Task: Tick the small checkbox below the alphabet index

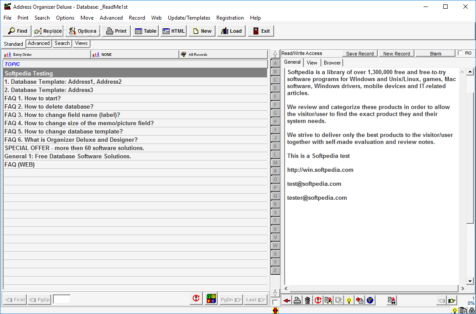Action: (275, 302)
